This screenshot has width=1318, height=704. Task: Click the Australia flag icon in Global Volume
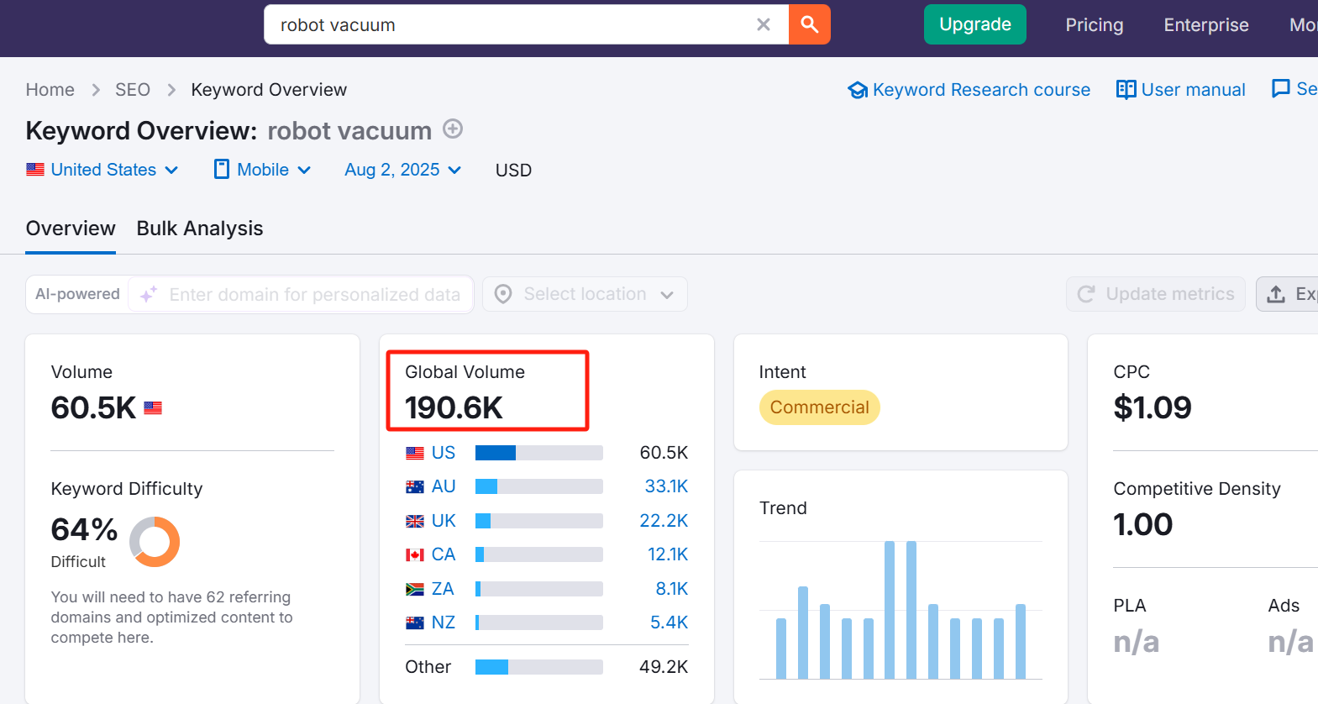click(415, 486)
